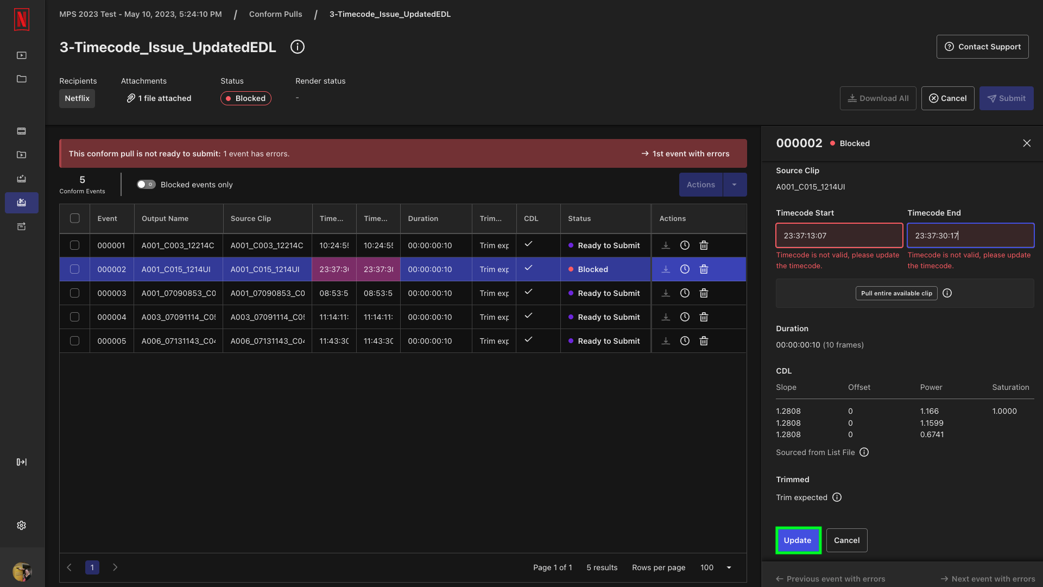Click Update in detail panel
This screenshot has height=587, width=1043.
tap(798, 540)
